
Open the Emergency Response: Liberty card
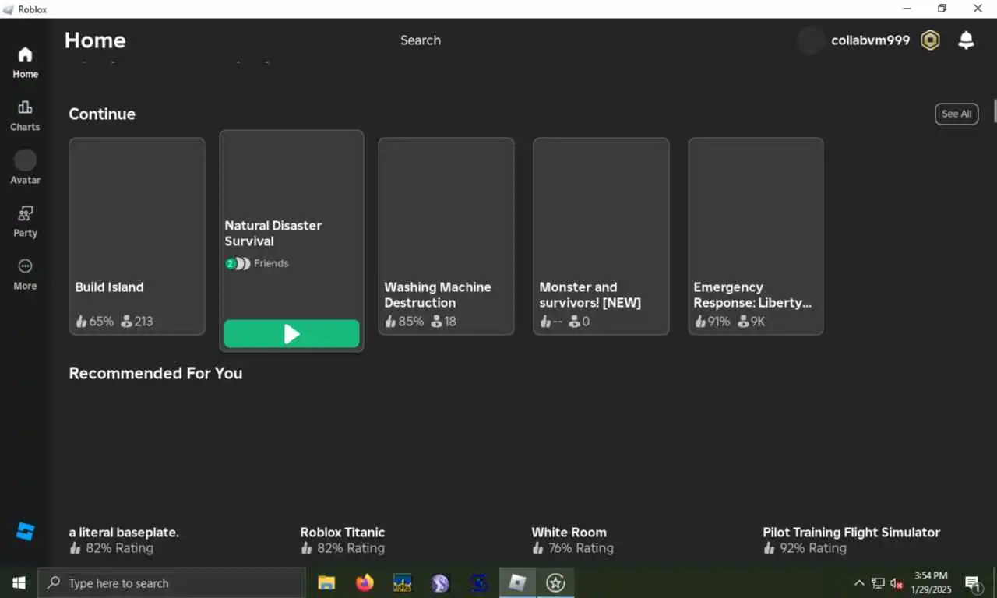[756, 237]
